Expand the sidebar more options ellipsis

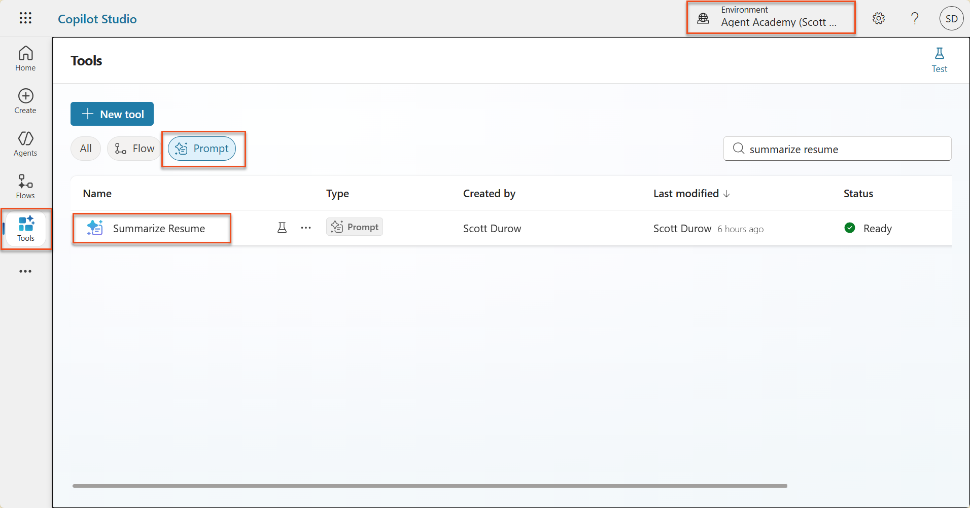25,271
